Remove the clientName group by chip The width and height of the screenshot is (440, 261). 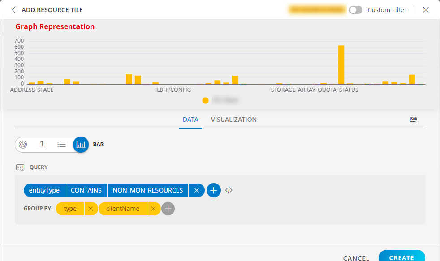coord(153,209)
